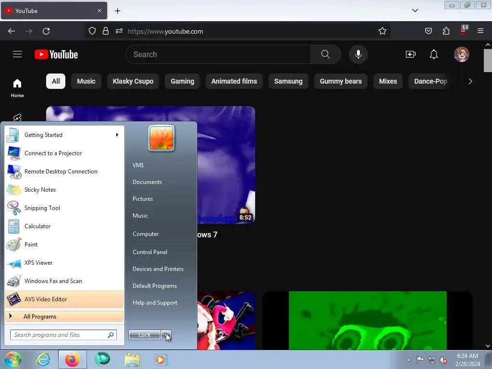Open Calculator from Start menu
The image size is (492, 369).
coord(64,226)
